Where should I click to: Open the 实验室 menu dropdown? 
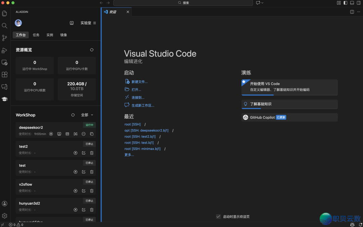point(88,23)
